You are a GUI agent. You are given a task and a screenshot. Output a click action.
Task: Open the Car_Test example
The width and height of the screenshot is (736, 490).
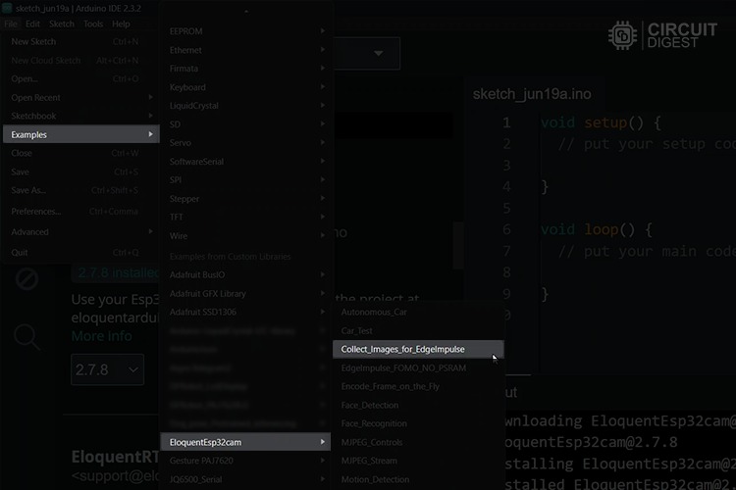click(418, 331)
